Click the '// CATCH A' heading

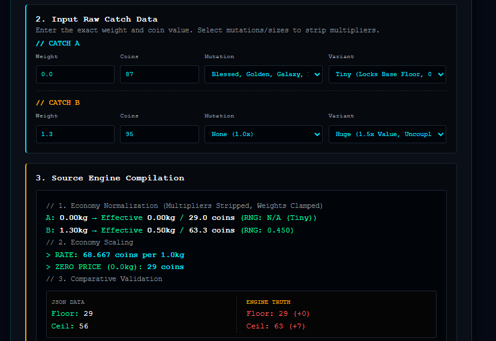(58, 43)
